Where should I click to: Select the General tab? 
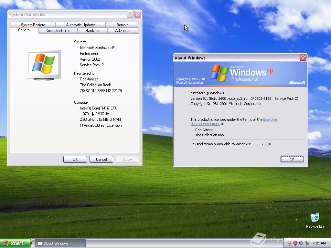click(x=24, y=30)
